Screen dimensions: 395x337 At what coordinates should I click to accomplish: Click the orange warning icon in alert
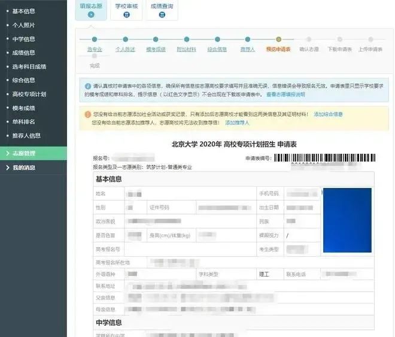(87, 114)
